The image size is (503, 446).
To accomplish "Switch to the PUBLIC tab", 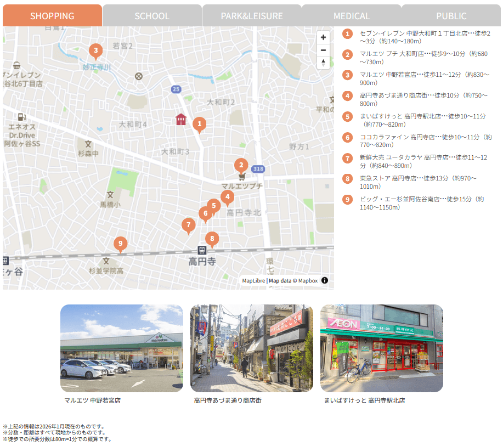I will point(451,15).
